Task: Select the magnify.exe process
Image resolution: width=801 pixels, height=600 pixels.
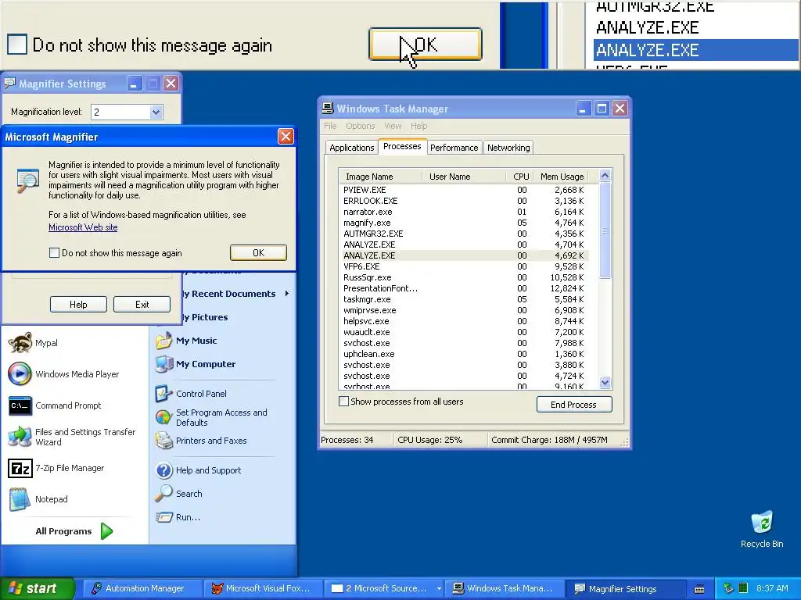Action: pyautogui.click(x=464, y=223)
